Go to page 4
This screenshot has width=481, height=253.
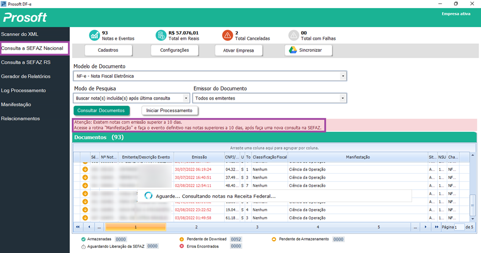pos(318,227)
